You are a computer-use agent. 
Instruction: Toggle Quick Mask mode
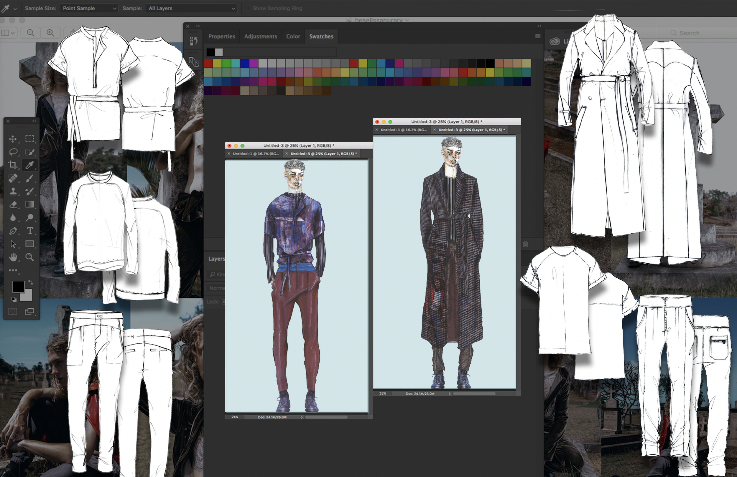click(13, 311)
